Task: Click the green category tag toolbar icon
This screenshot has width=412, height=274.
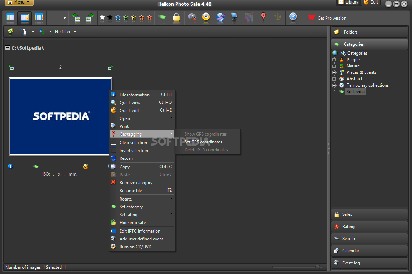Action: [162, 17]
